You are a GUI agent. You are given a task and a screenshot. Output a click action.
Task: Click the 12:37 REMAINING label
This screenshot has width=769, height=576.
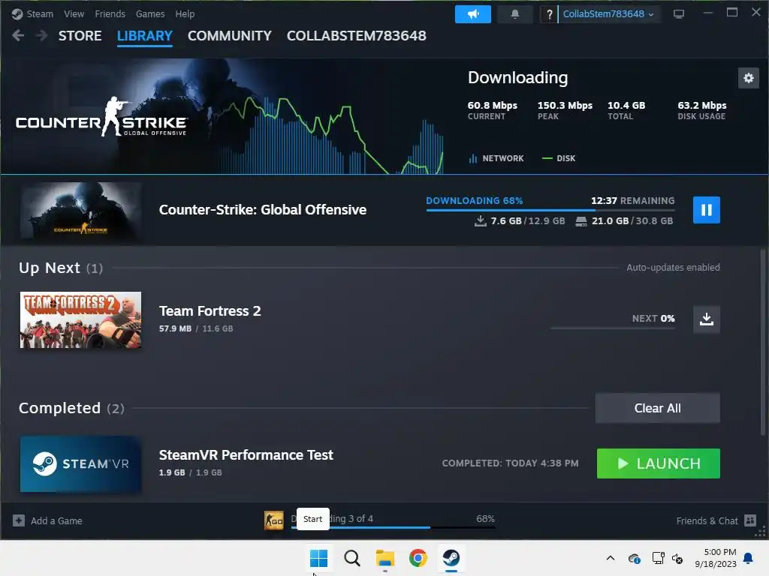click(632, 200)
